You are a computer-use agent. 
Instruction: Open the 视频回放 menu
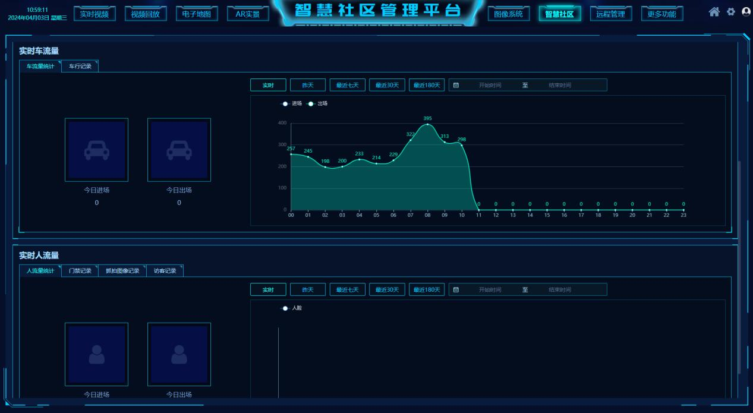pos(146,14)
